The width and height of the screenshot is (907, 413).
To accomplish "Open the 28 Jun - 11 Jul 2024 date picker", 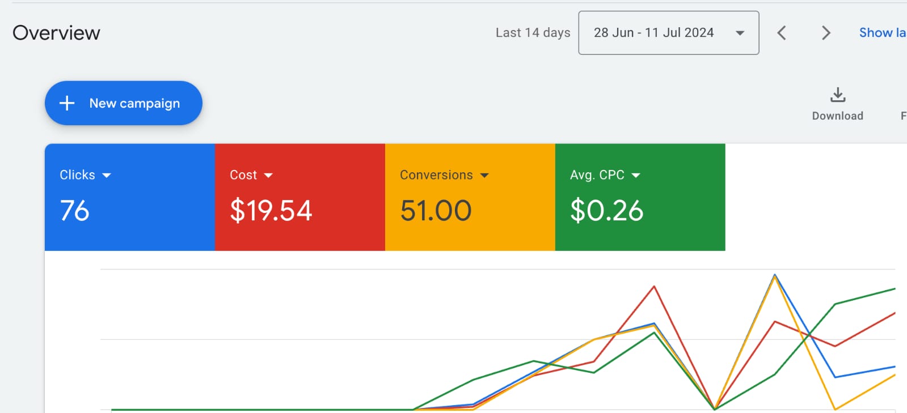I will [653, 33].
